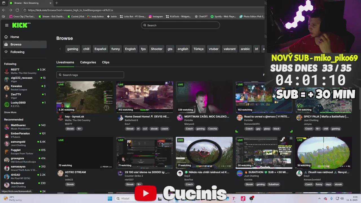361x203 pixels.
Task: Select the fps tag chip
Action: click(143, 49)
